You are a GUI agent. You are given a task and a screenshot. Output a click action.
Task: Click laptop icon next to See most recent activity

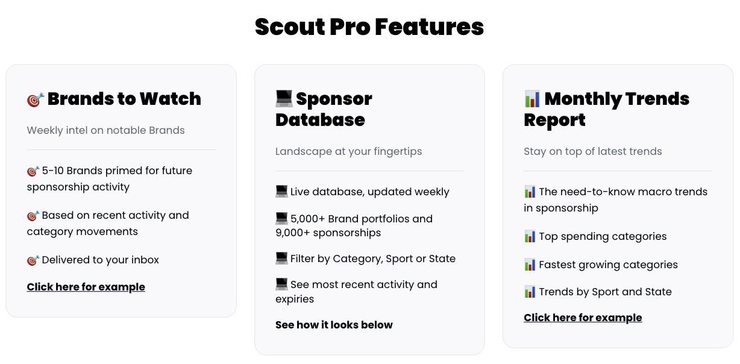pyautogui.click(x=281, y=284)
